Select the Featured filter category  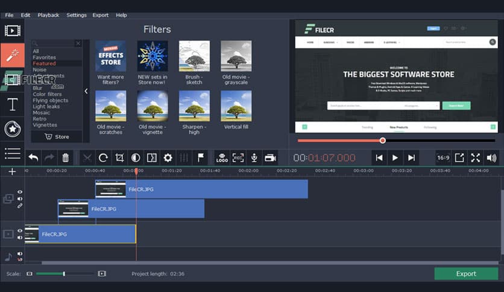click(x=45, y=63)
